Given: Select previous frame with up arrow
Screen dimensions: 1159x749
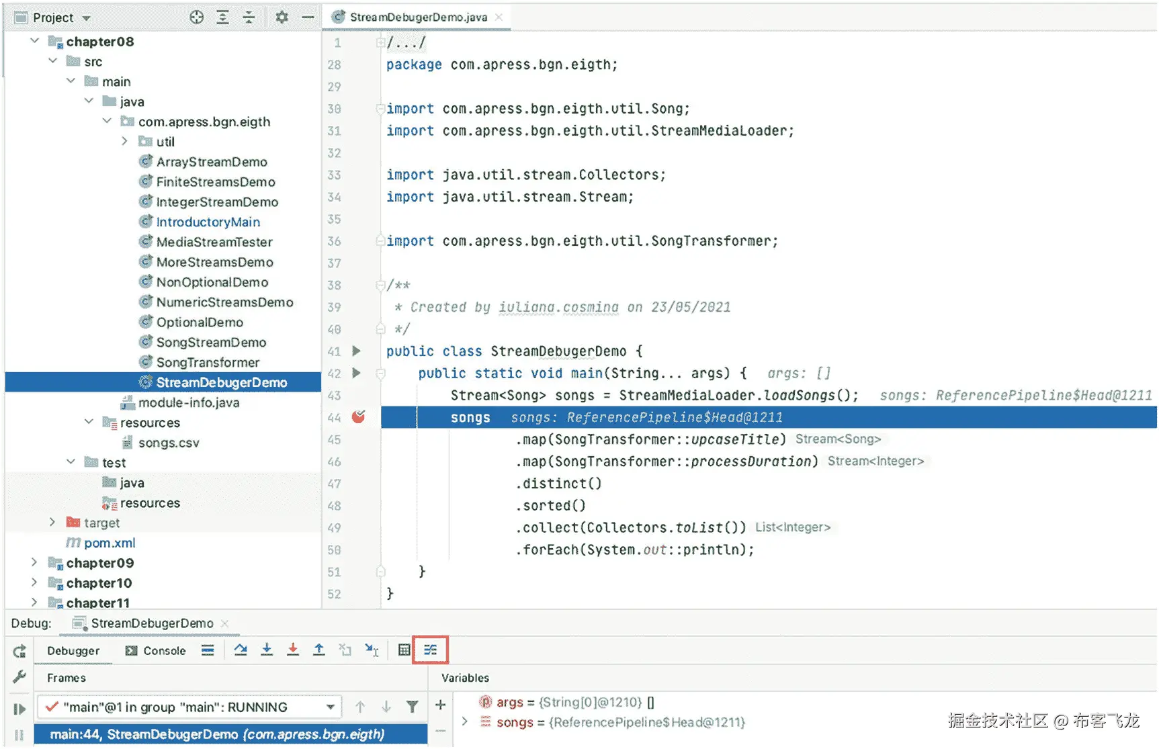Looking at the screenshot, I should point(360,707).
